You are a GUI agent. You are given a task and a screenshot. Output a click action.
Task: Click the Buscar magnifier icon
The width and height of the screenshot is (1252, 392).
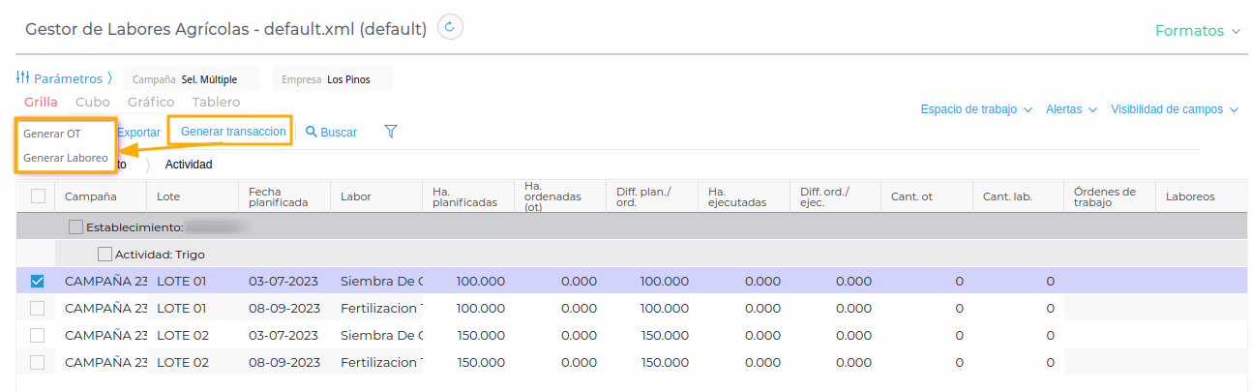point(312,132)
